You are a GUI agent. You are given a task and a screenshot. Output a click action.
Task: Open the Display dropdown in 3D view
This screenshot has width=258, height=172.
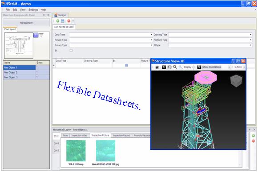[188, 67]
